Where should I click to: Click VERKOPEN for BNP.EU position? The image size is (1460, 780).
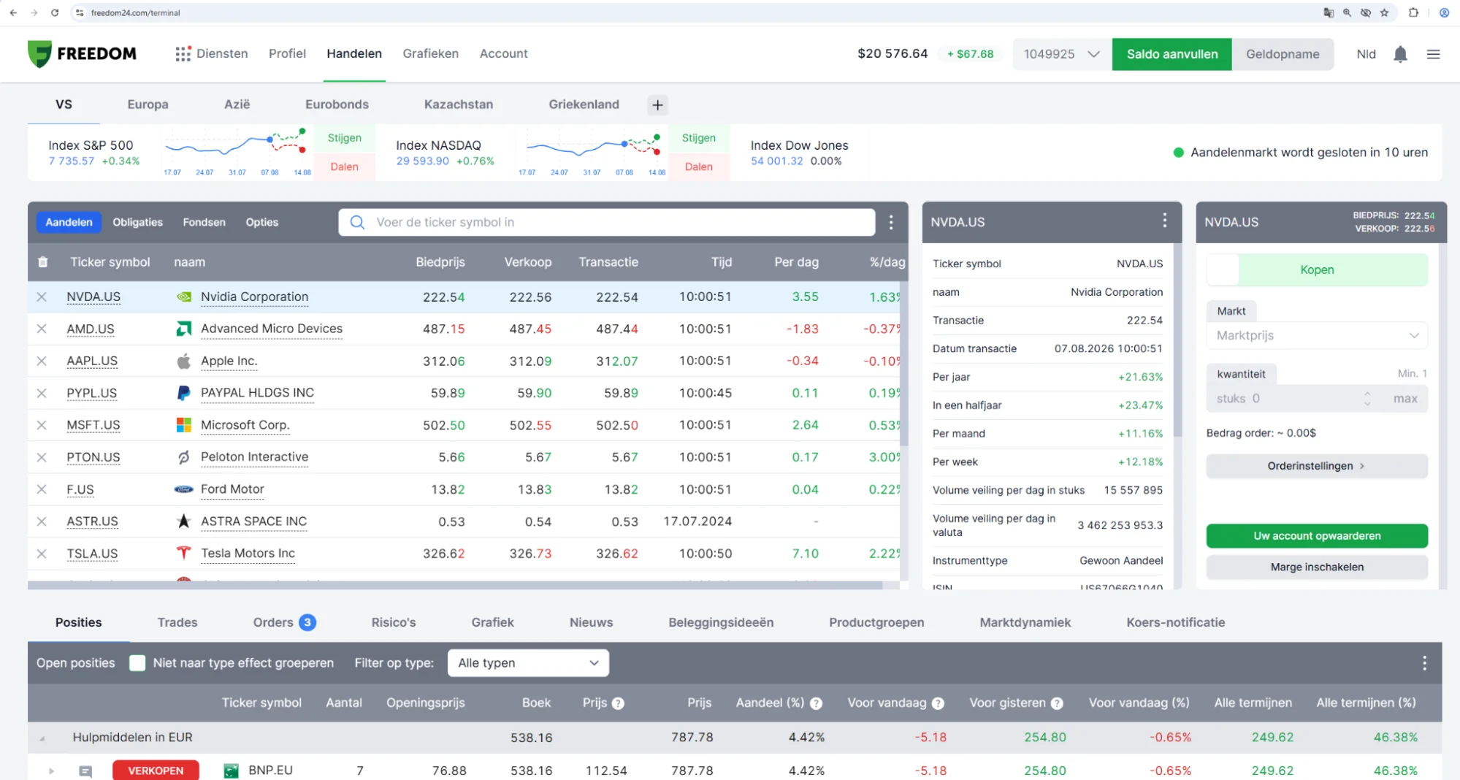tap(156, 771)
